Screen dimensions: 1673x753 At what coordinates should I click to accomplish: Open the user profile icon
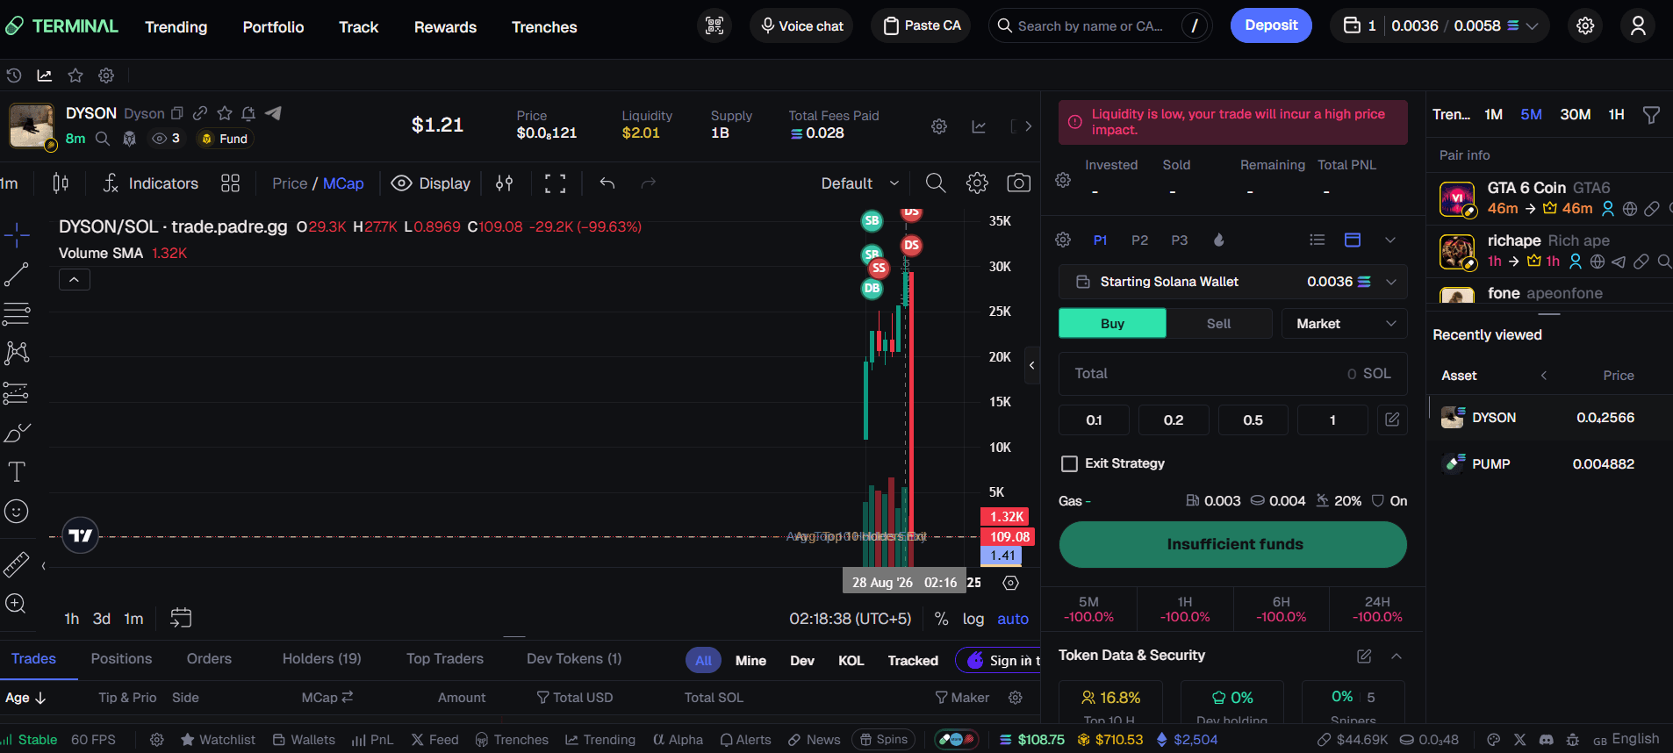click(1638, 25)
